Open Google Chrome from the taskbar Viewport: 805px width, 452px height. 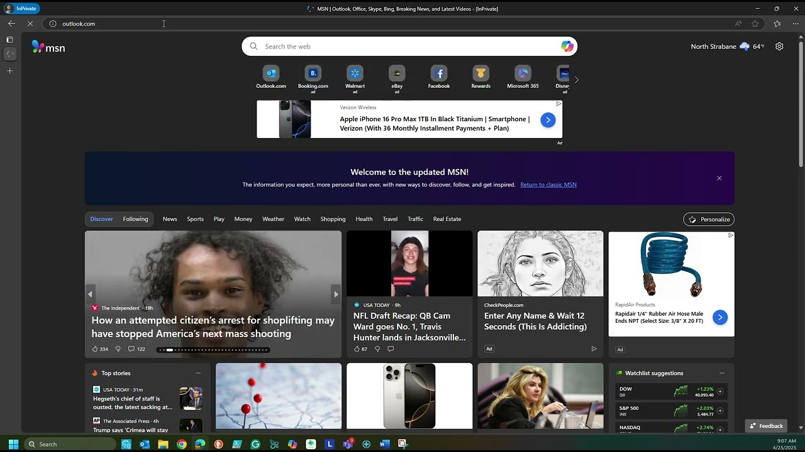pyautogui.click(x=182, y=444)
